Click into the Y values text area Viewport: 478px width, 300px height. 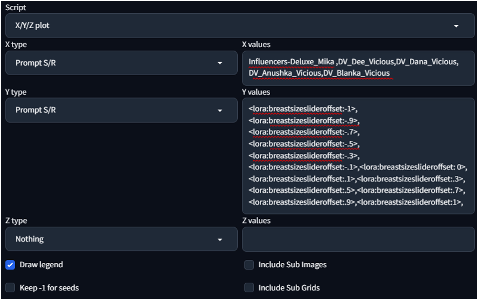click(358, 155)
